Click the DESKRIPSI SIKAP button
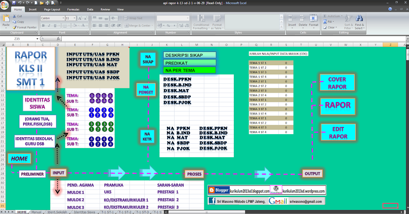The width and height of the screenshot is (409, 214). pos(190,55)
